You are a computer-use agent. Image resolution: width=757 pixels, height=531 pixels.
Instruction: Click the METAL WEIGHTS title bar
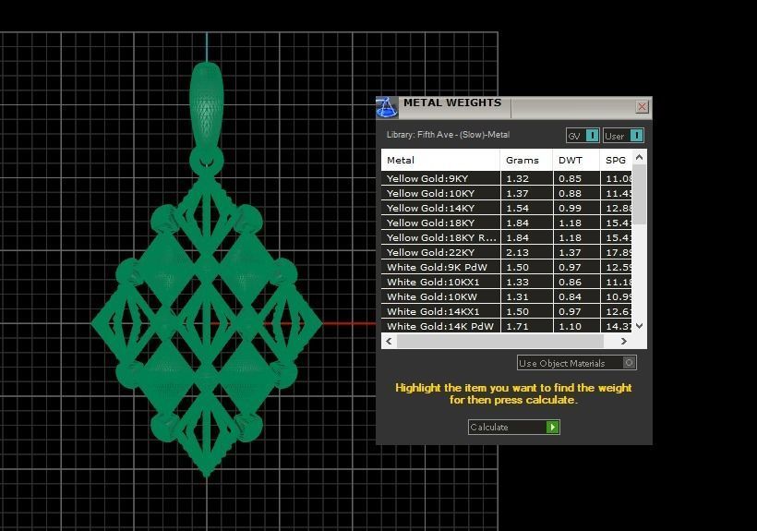coord(514,107)
